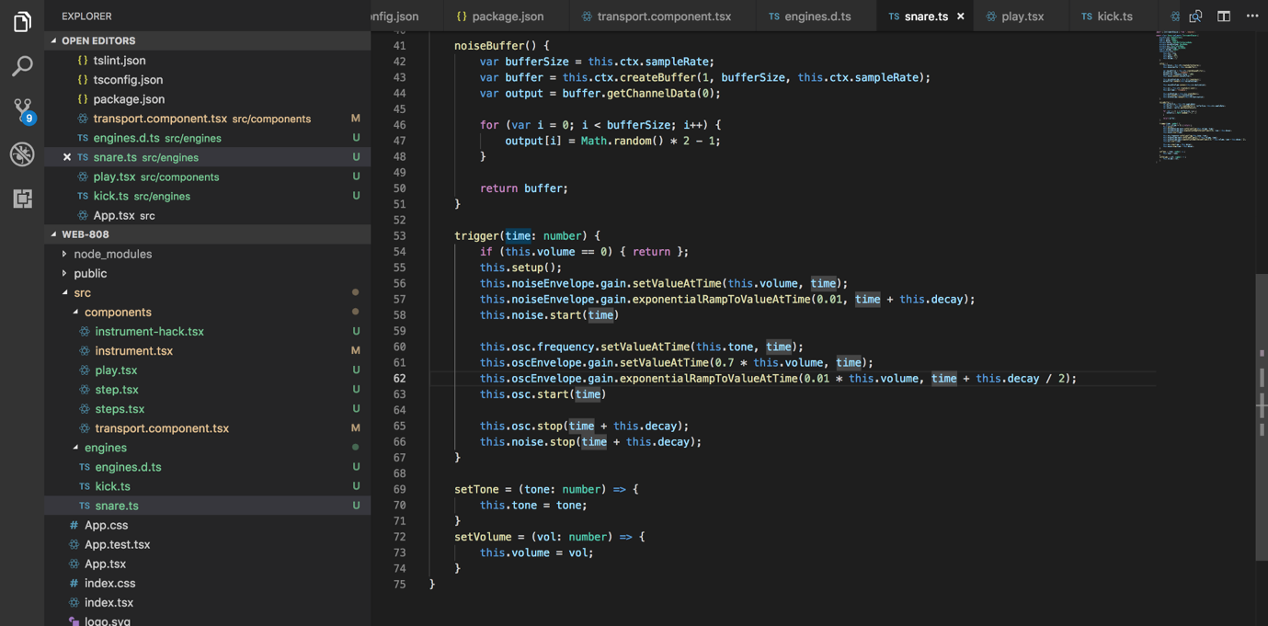The image size is (1268, 626).
Task: Switch to the kick.ts tab
Action: [1114, 17]
